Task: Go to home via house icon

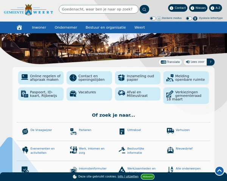Action: 19,27
